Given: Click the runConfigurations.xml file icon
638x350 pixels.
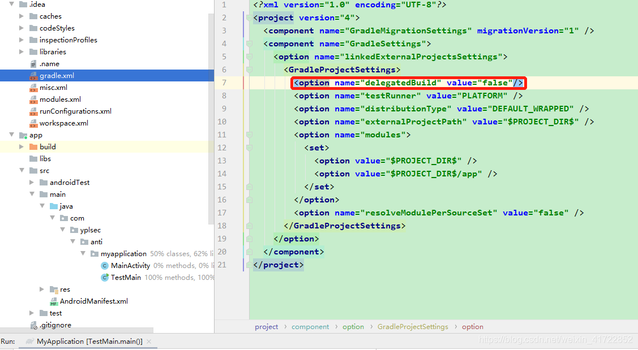Looking at the screenshot, I should 33,111.
